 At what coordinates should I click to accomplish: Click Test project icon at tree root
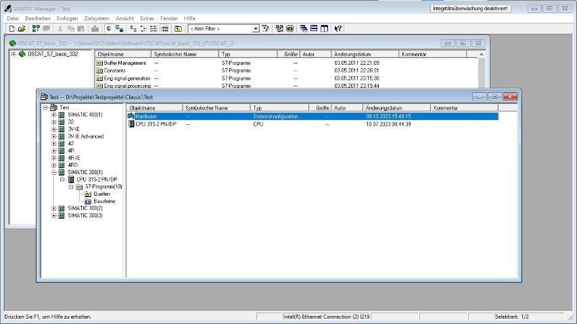(53, 107)
